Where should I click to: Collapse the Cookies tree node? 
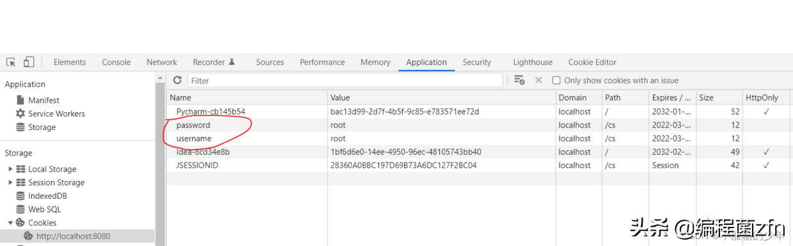10,222
